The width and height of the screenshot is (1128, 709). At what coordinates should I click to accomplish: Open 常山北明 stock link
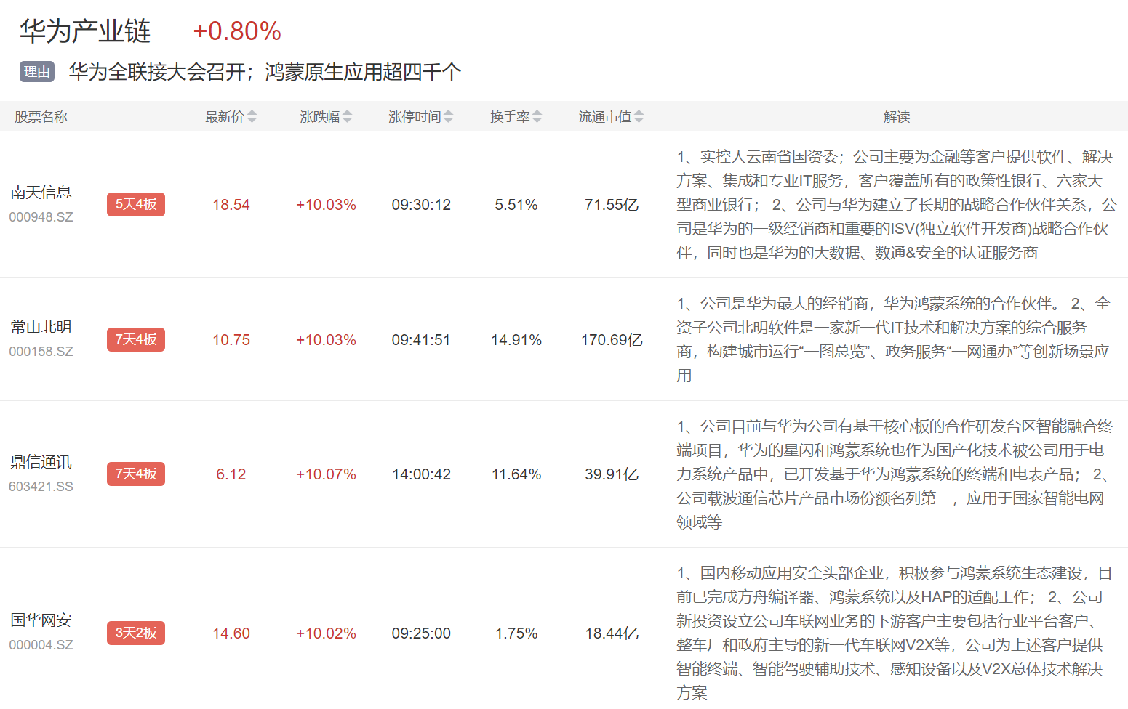coord(41,327)
